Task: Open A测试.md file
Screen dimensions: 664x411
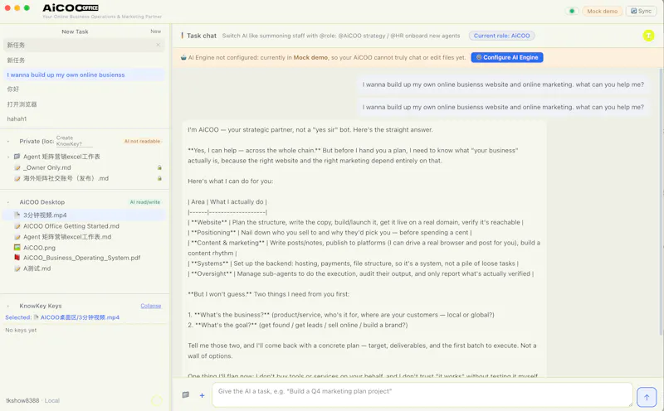Action: tap(37, 268)
